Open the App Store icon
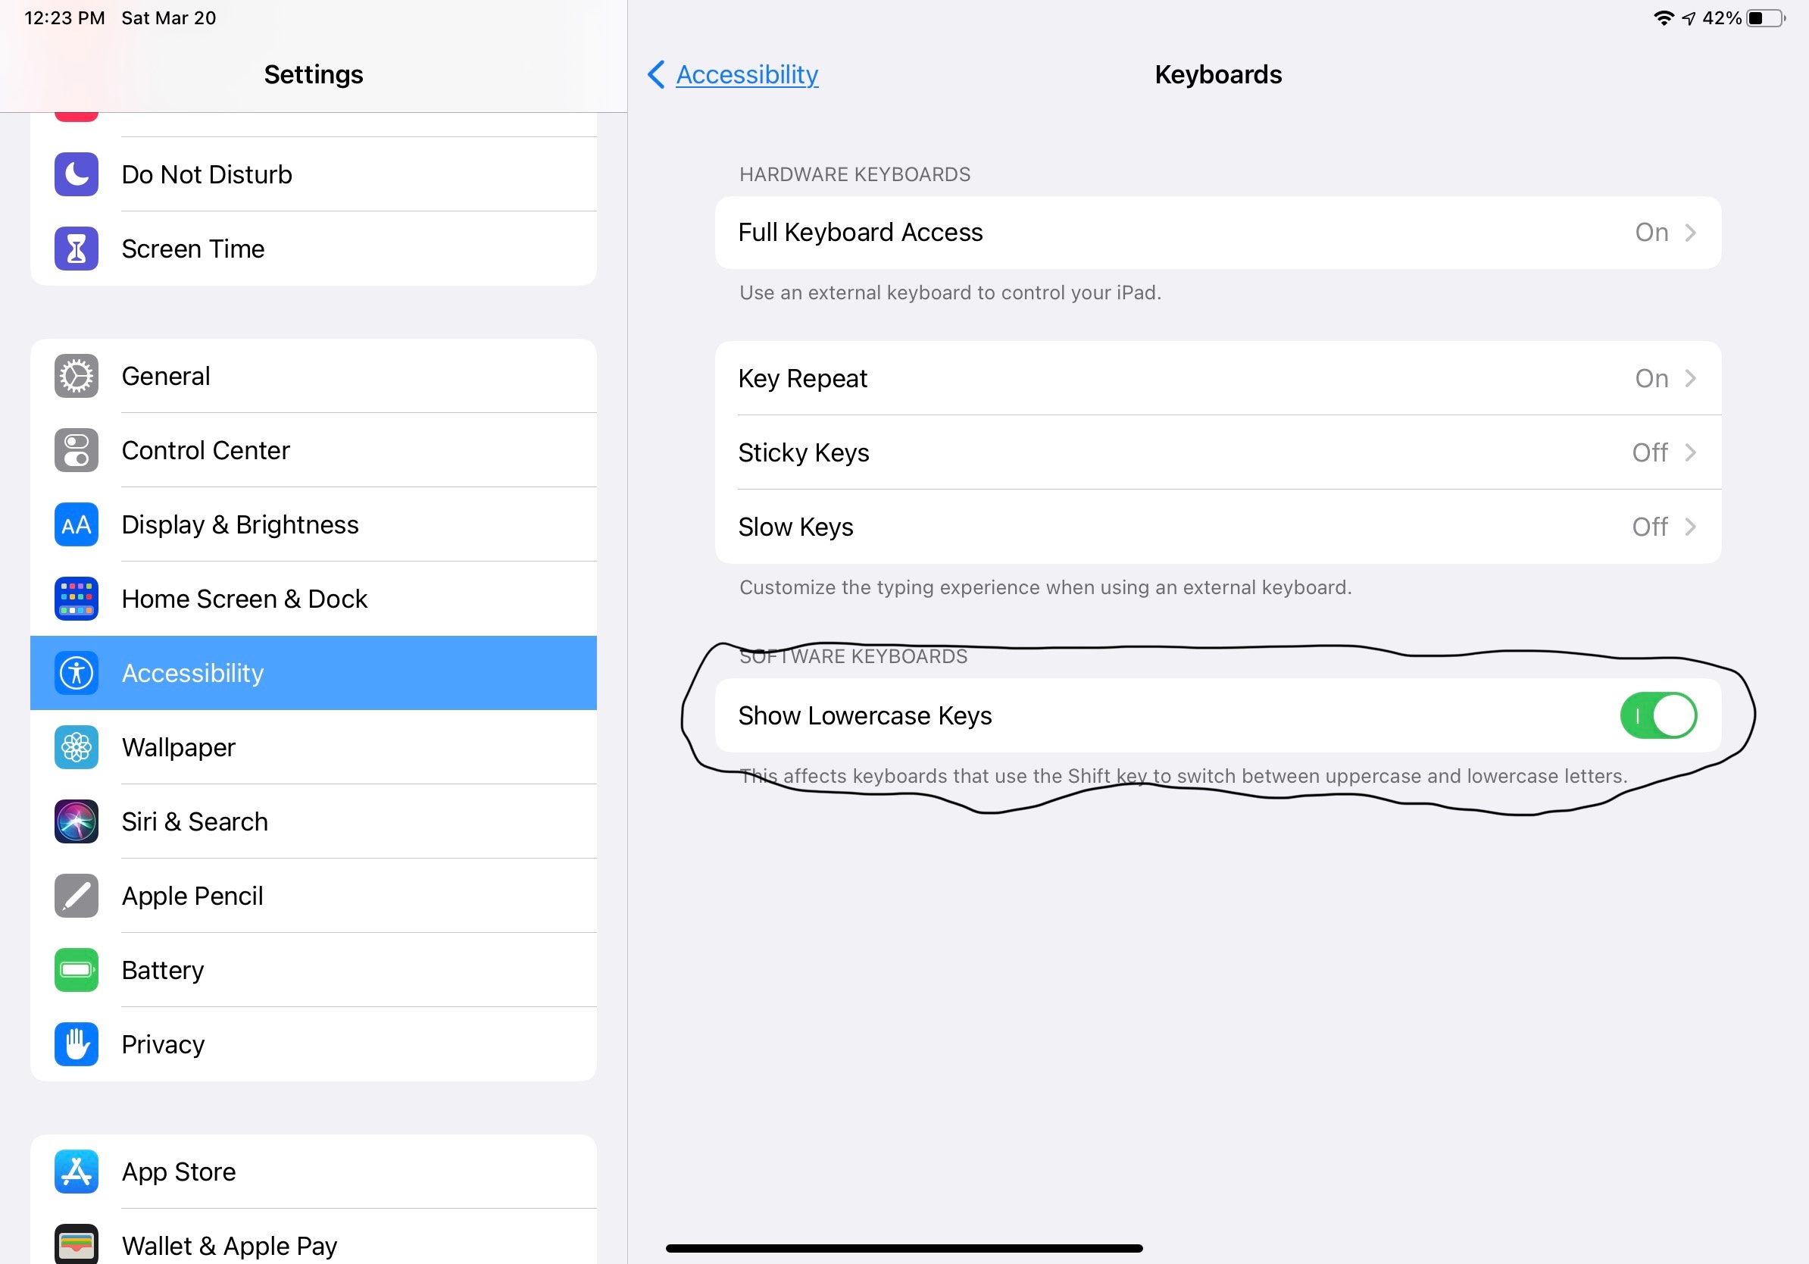This screenshot has height=1264, width=1809. click(77, 1171)
